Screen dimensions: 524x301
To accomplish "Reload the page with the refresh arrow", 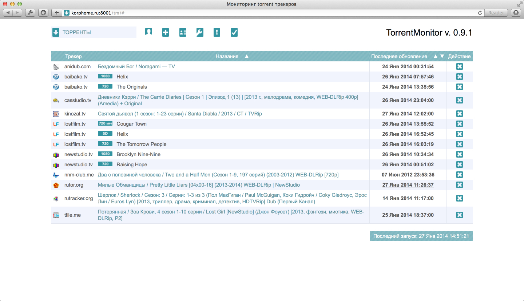I will pyautogui.click(x=480, y=13).
